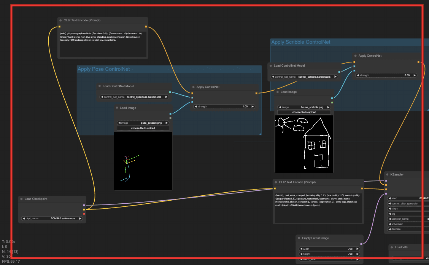Open the control_scribble.safetensors model dropdown
Viewport: 429px width, 265px height.
[304, 77]
